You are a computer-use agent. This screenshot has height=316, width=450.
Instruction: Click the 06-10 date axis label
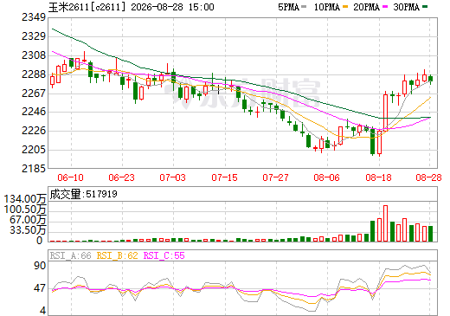[70, 177]
